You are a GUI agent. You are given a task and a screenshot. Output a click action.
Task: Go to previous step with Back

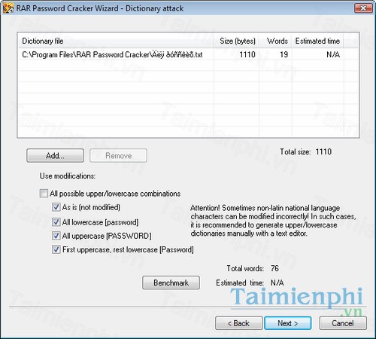click(x=238, y=323)
